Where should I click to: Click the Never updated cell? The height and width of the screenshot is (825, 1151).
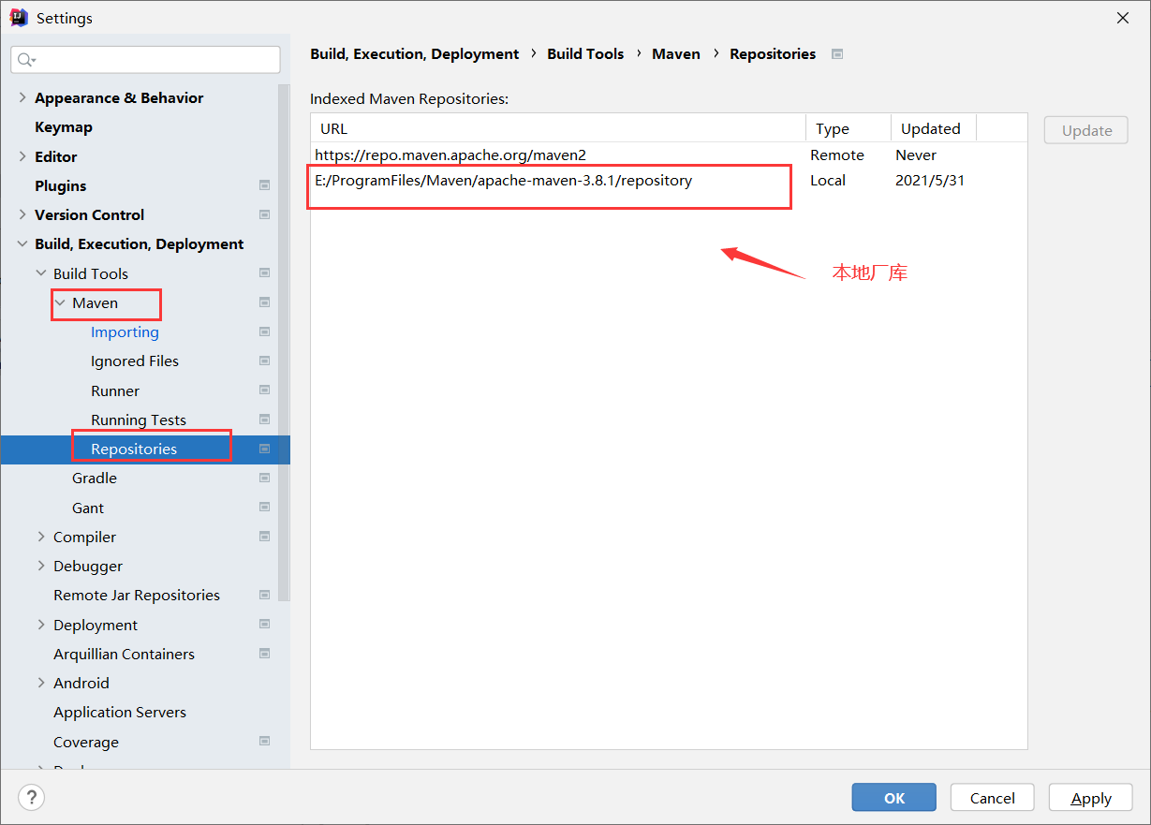[x=916, y=155]
